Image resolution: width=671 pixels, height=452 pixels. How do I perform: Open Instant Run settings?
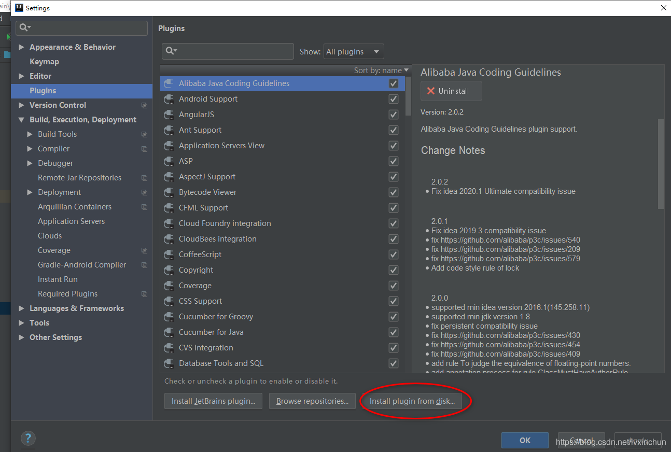(58, 279)
